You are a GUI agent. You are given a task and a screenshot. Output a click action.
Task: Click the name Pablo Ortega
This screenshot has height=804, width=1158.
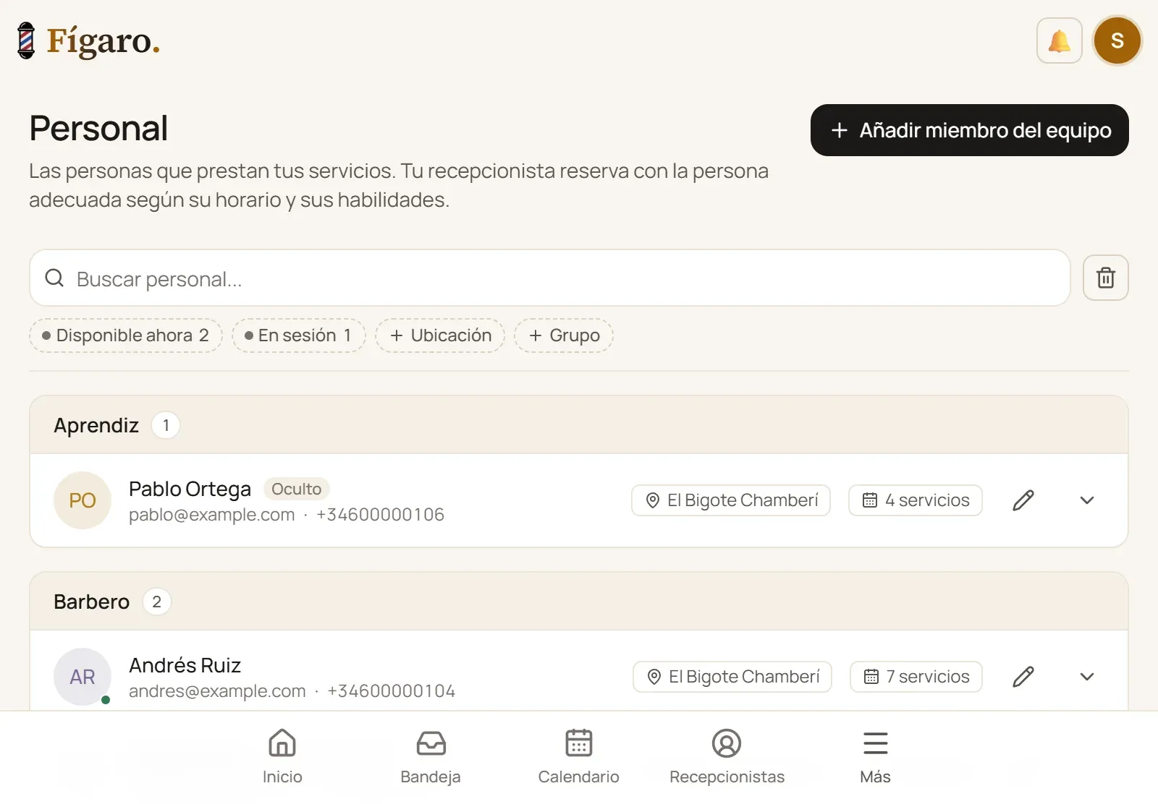[x=190, y=489]
